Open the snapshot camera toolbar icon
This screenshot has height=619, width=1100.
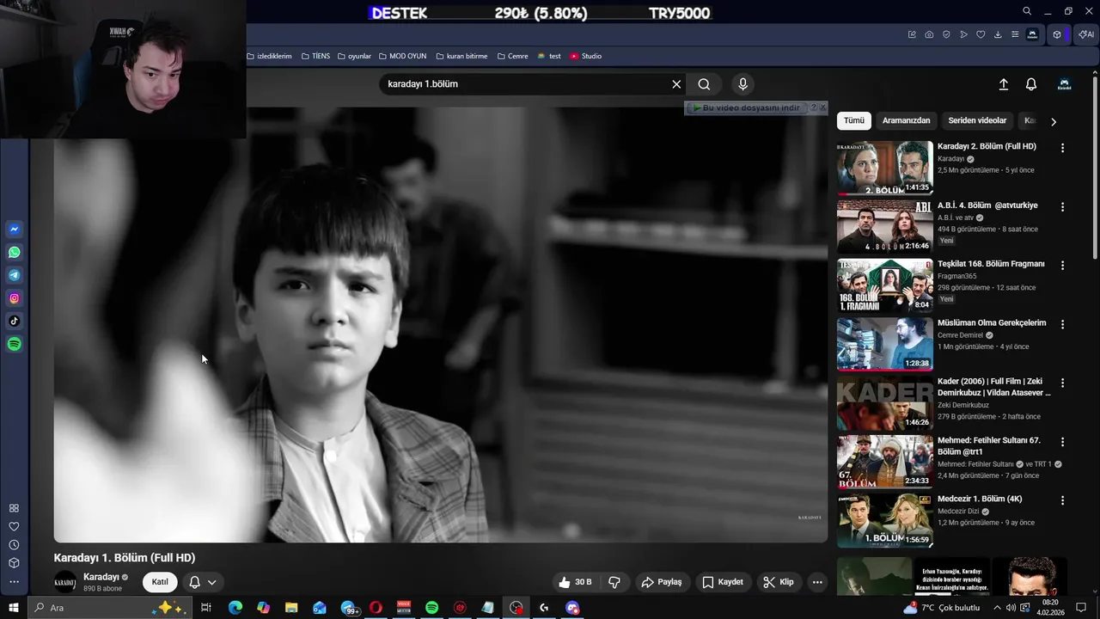(x=929, y=34)
